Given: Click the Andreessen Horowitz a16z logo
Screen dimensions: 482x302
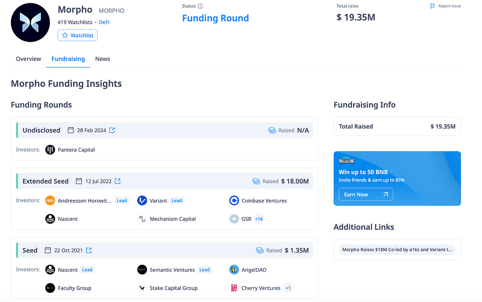Looking at the screenshot, I should (x=50, y=200).
